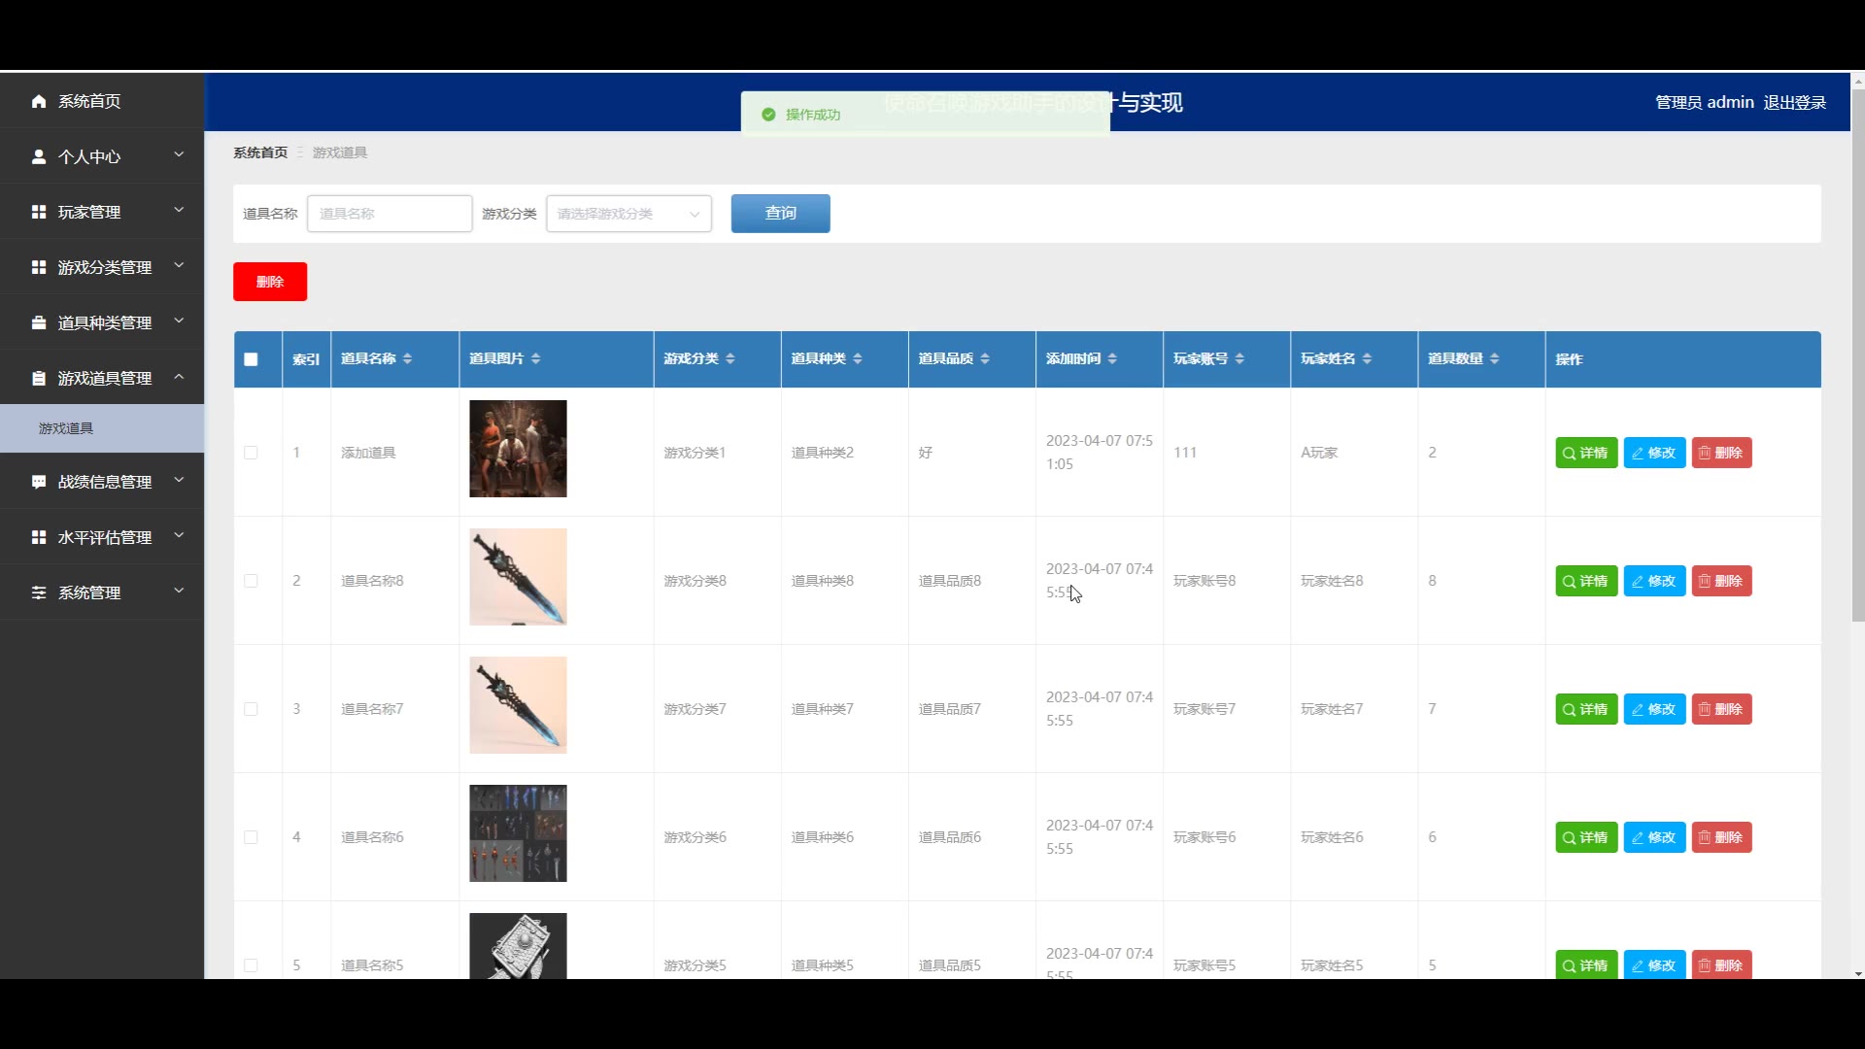Toggle the select-all checkbox in table header
Image resolution: width=1865 pixels, height=1049 pixels.
(x=251, y=359)
